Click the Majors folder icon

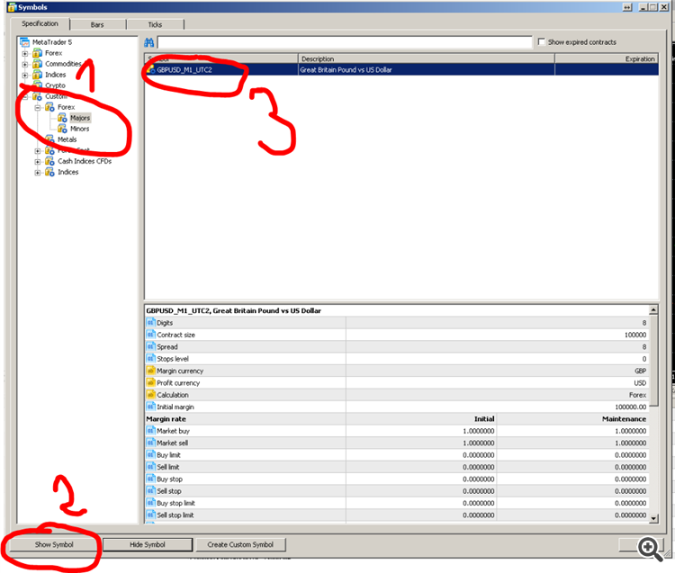62,118
